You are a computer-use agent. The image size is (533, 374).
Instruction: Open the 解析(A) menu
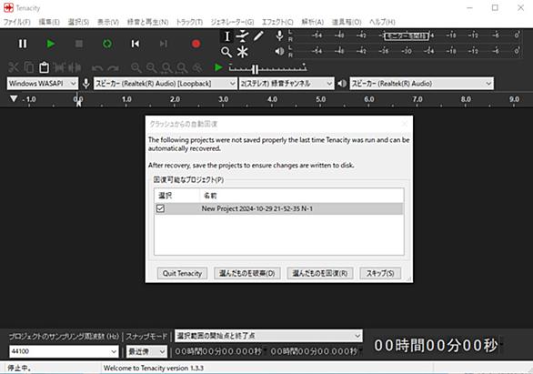click(x=312, y=22)
